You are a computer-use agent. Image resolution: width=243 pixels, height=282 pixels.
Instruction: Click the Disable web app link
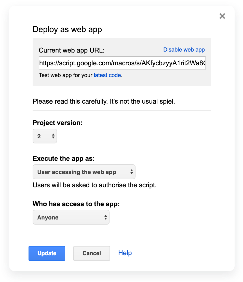(x=184, y=50)
